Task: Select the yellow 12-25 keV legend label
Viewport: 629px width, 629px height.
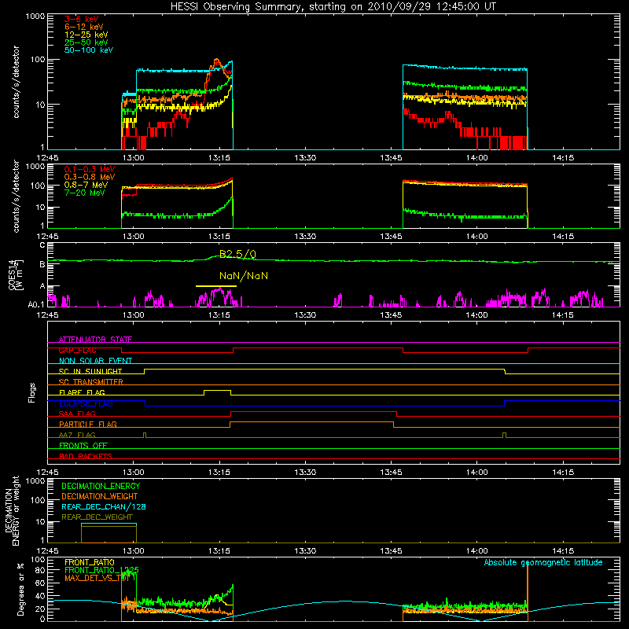Action: 86,35
